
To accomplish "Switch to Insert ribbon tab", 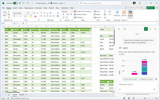I will coord(15,8).
